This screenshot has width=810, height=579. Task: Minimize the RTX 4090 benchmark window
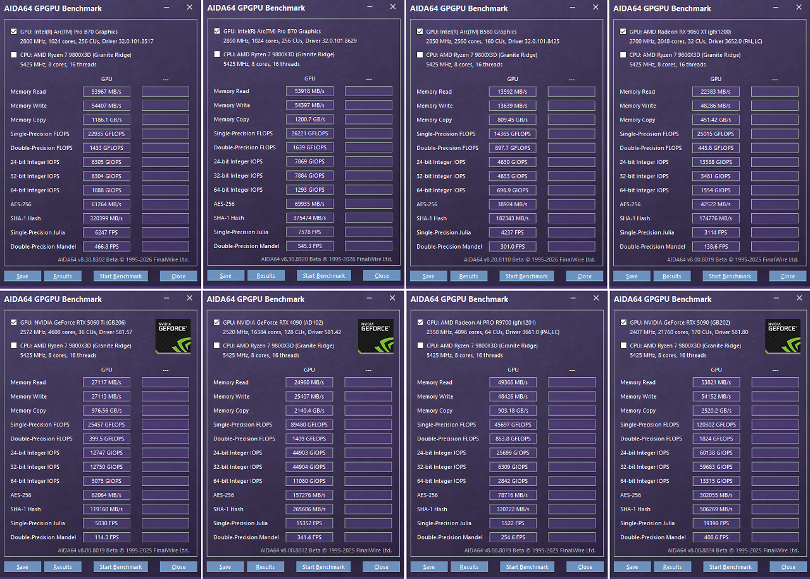[x=369, y=298]
